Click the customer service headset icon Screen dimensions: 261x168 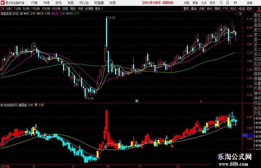point(221,3)
